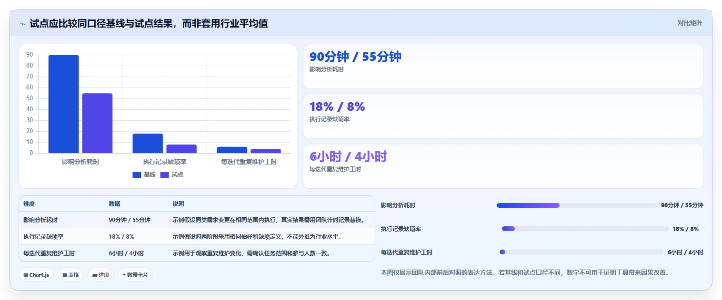Click the 基线 bar for 影响分析耗时
The width and height of the screenshot is (722, 300).
63,104
